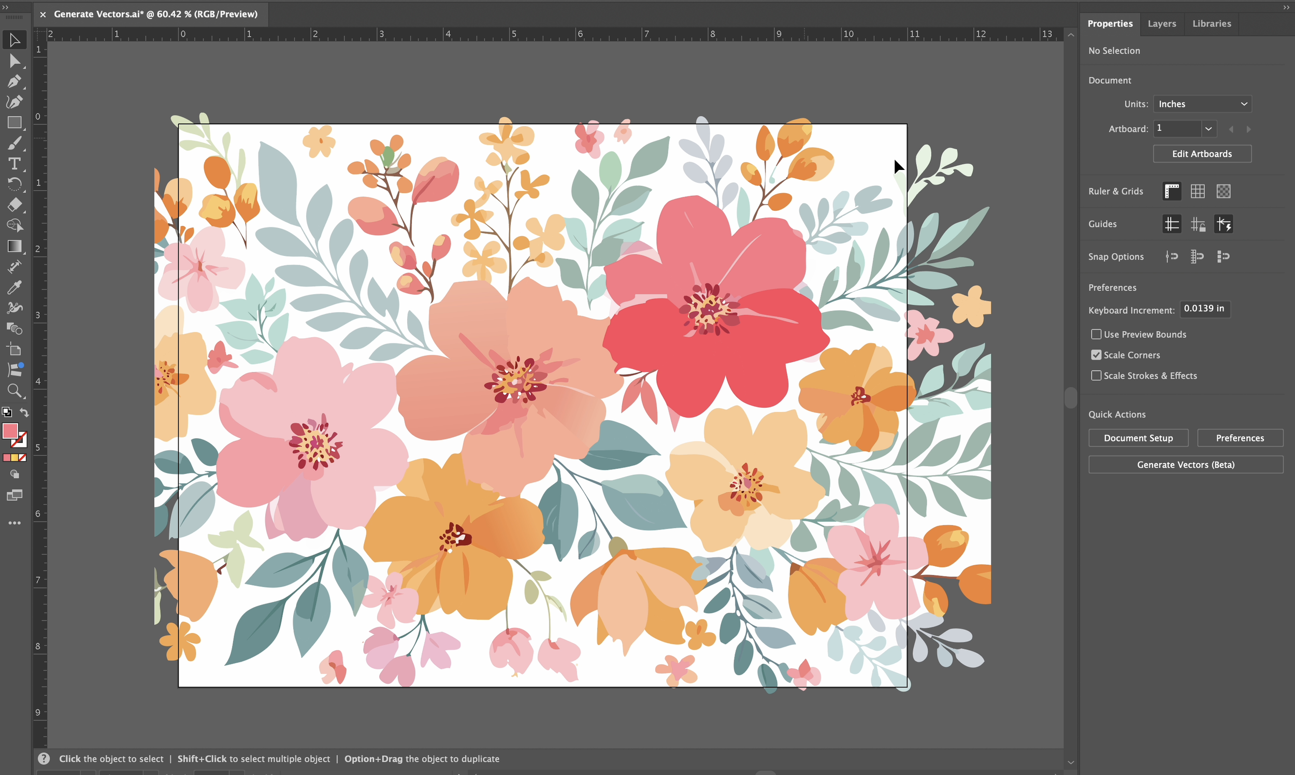Select the Paintbrush tool
The image size is (1295, 775).
coord(15,143)
